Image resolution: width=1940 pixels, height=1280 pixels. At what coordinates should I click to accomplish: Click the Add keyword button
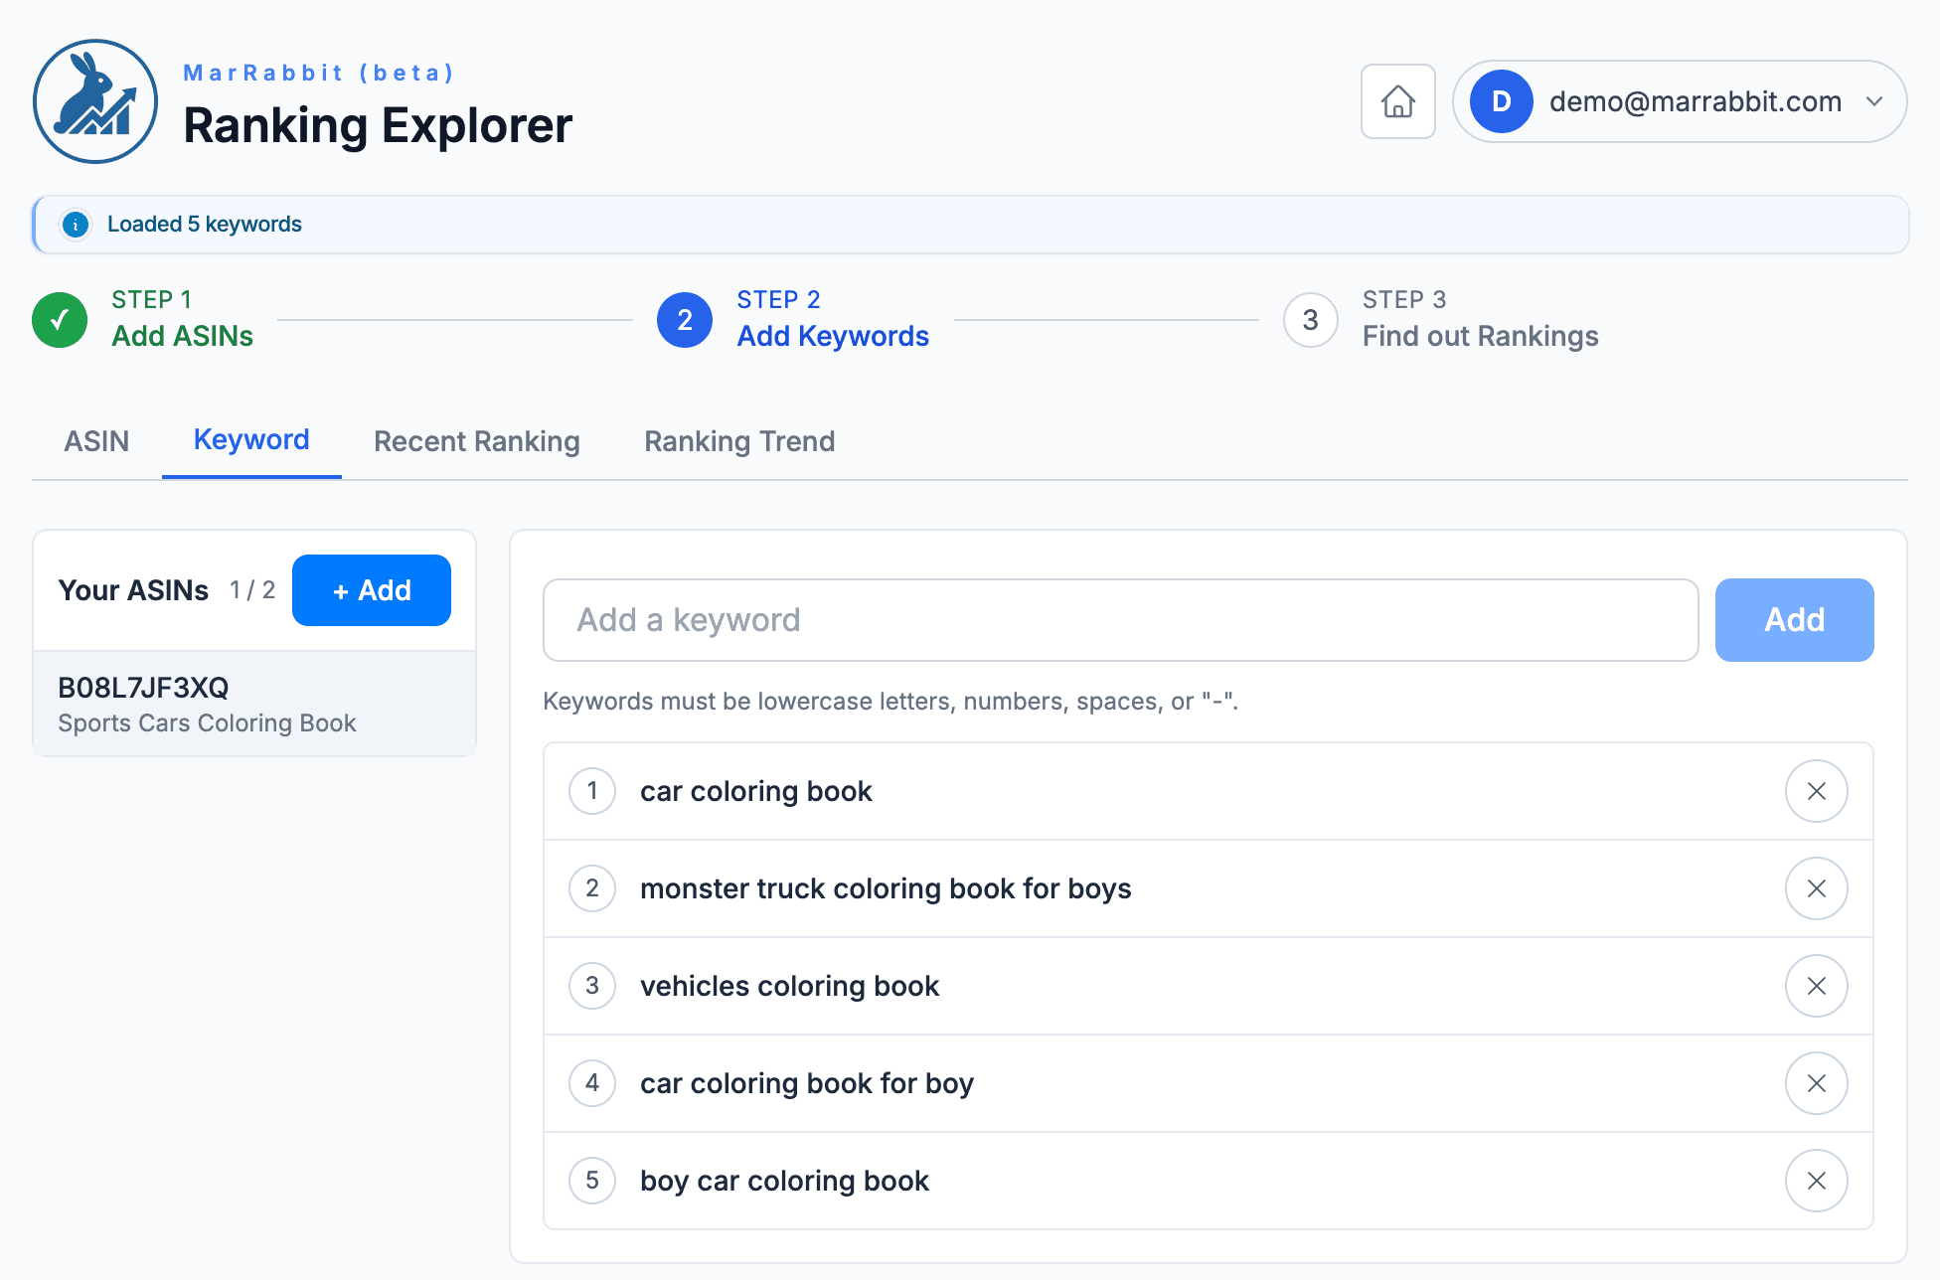point(1794,620)
